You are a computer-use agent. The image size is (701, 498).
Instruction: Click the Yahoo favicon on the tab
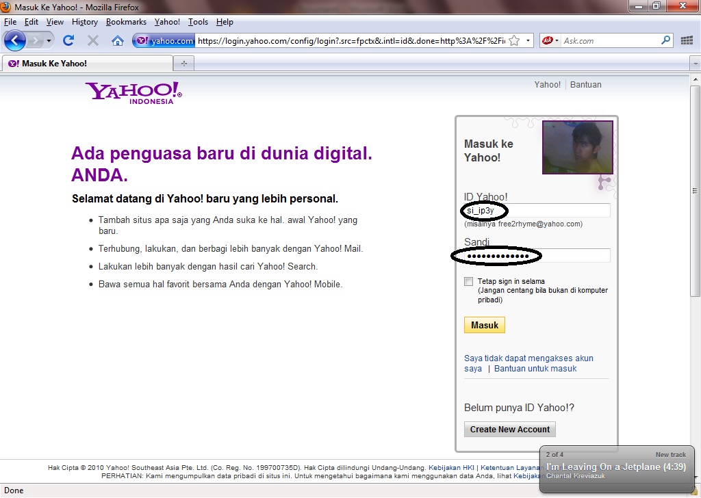tap(14, 64)
